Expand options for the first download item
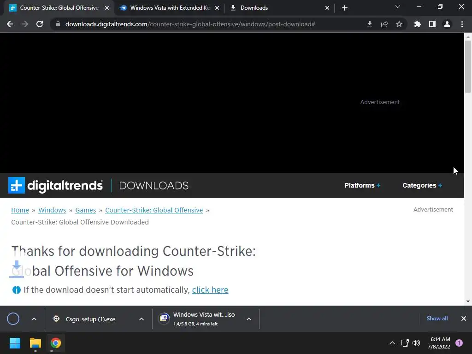The width and height of the screenshot is (472, 354). [34, 319]
